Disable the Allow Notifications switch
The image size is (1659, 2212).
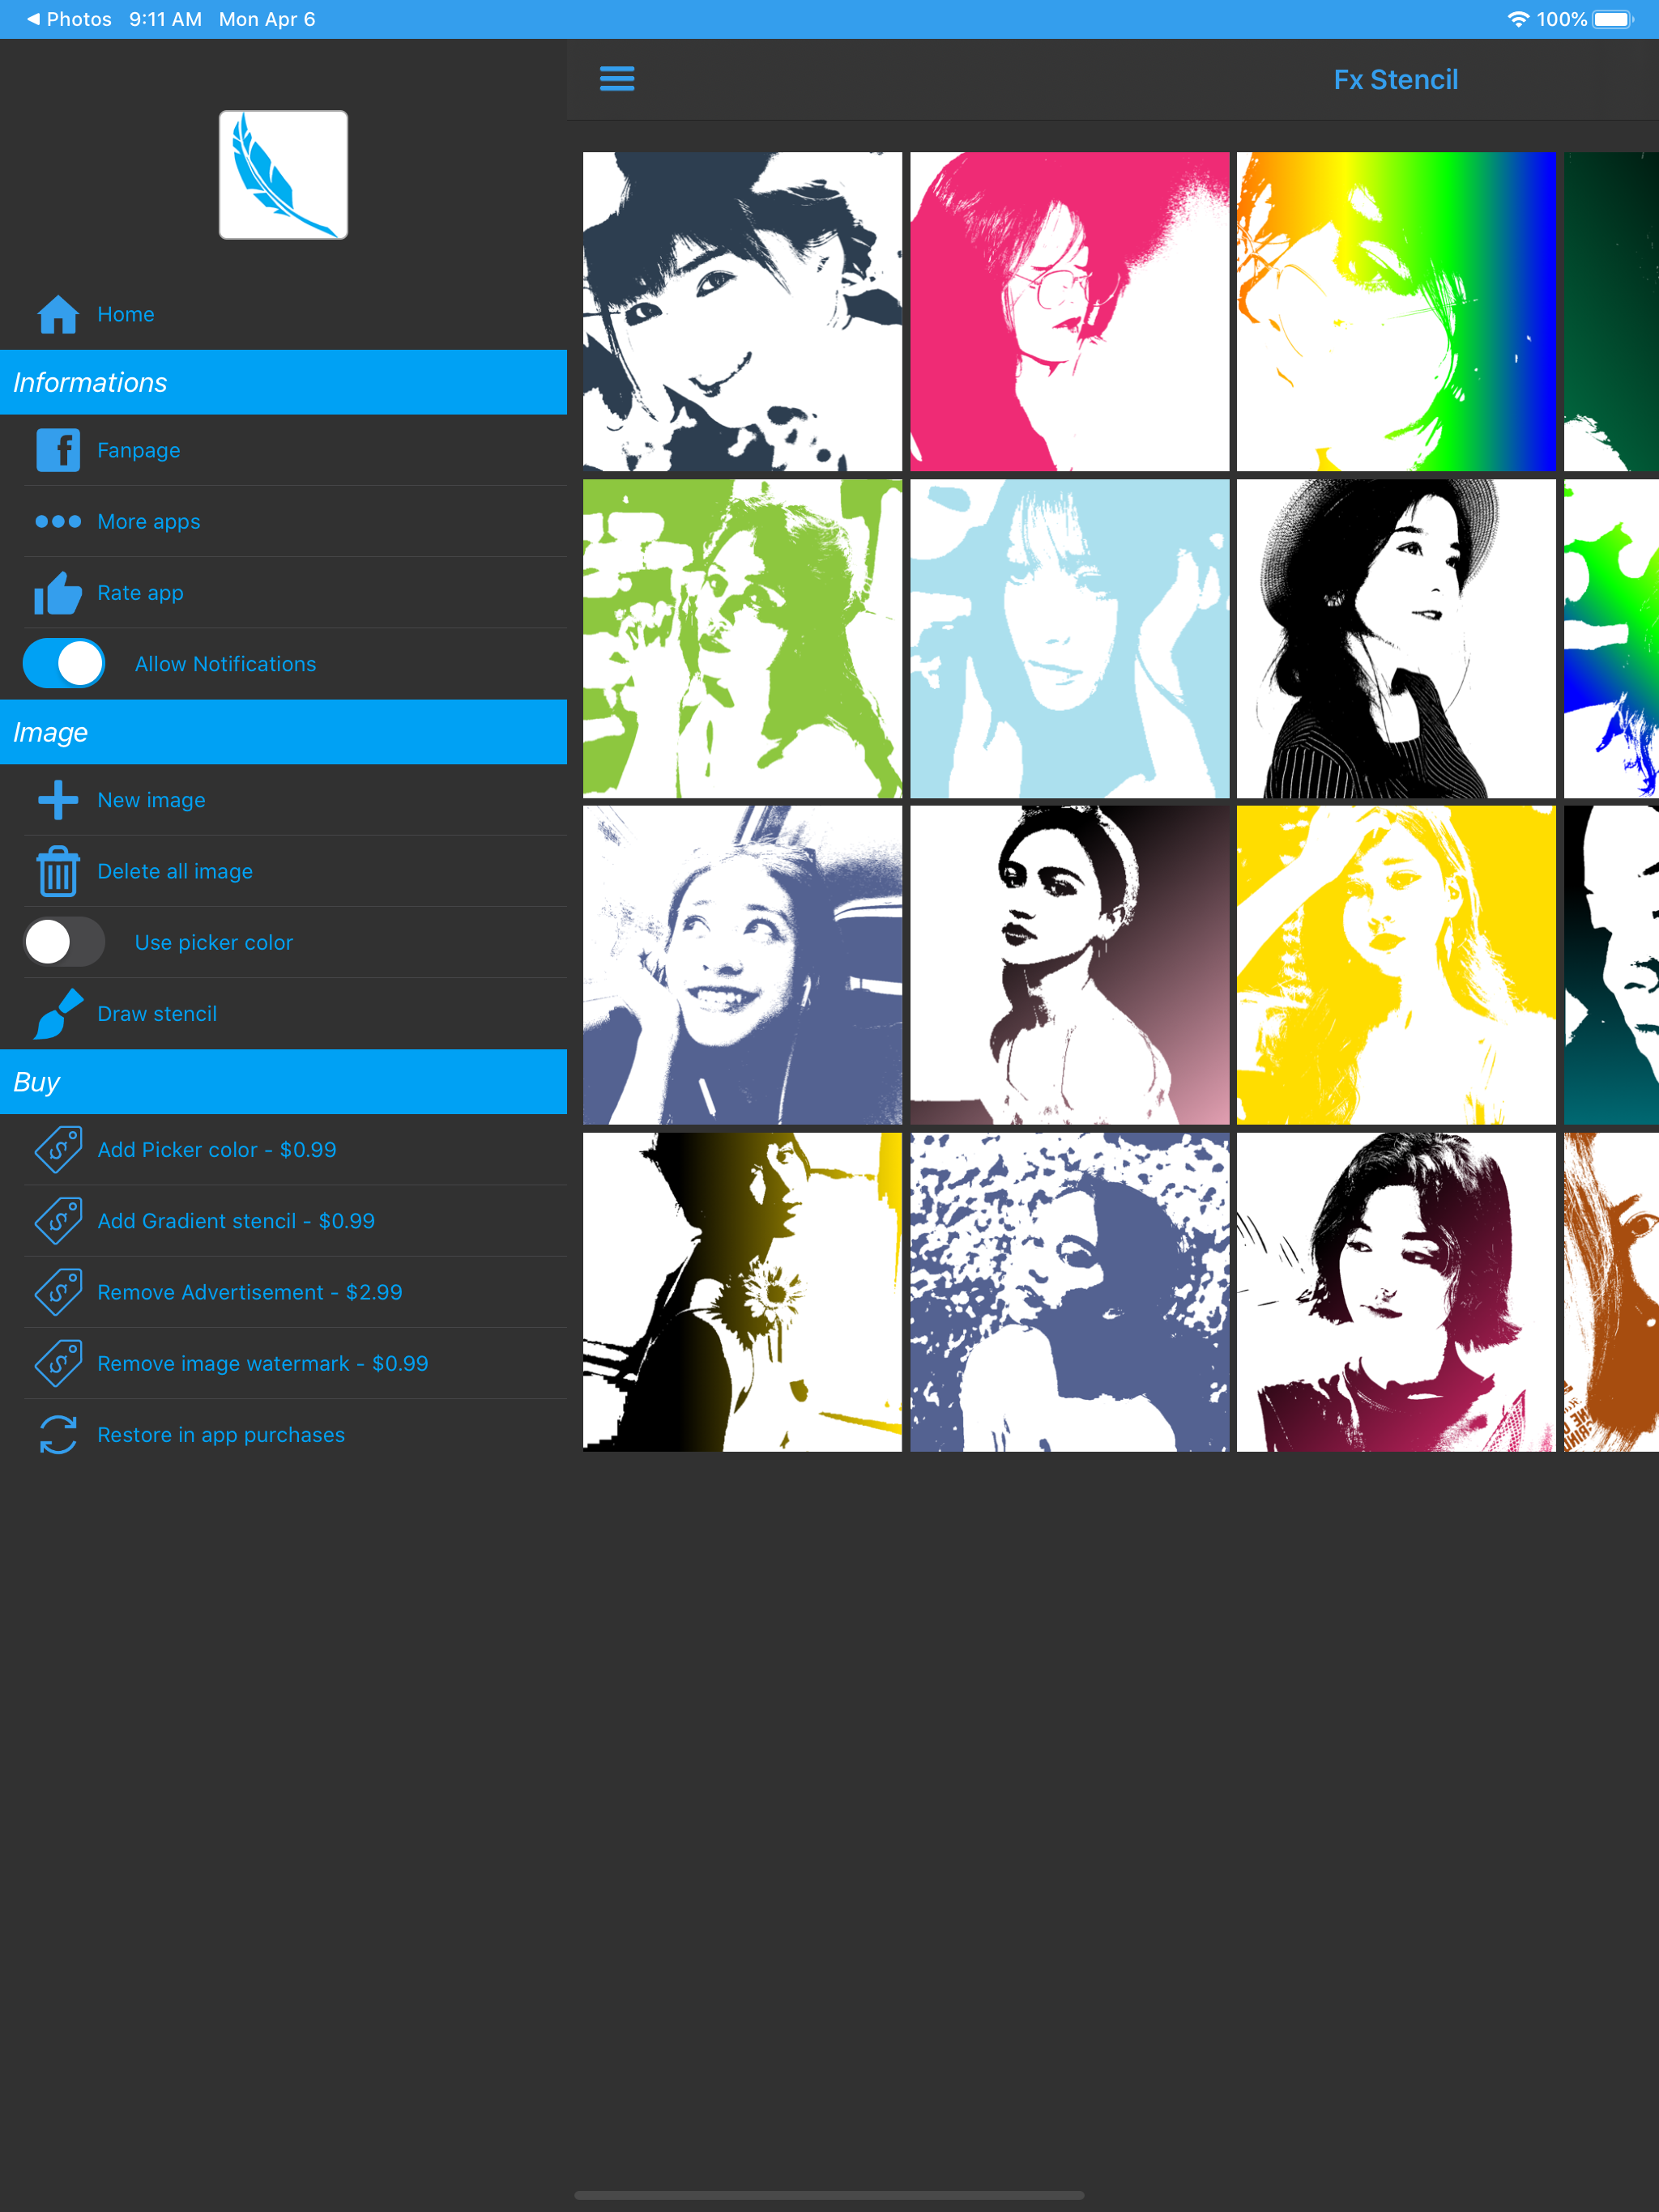point(64,663)
